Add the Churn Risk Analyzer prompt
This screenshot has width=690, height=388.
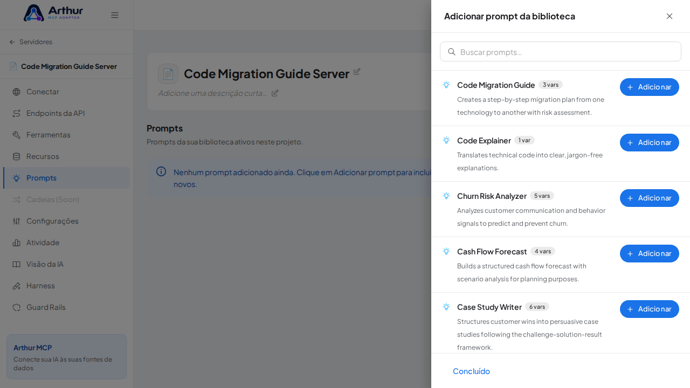650,198
